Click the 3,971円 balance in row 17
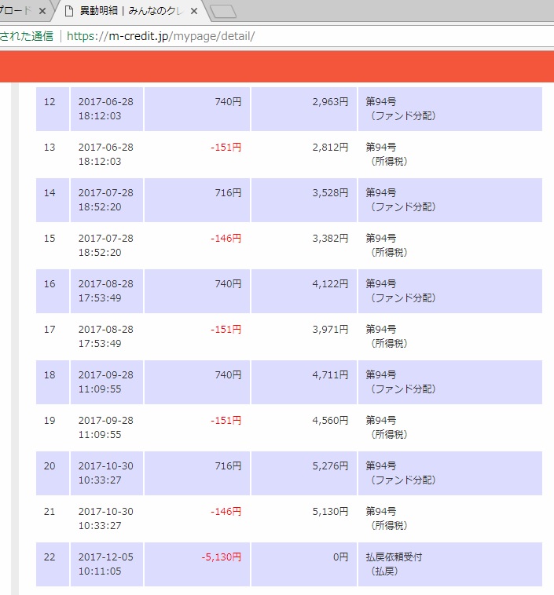This screenshot has height=595, width=554. pos(330,329)
